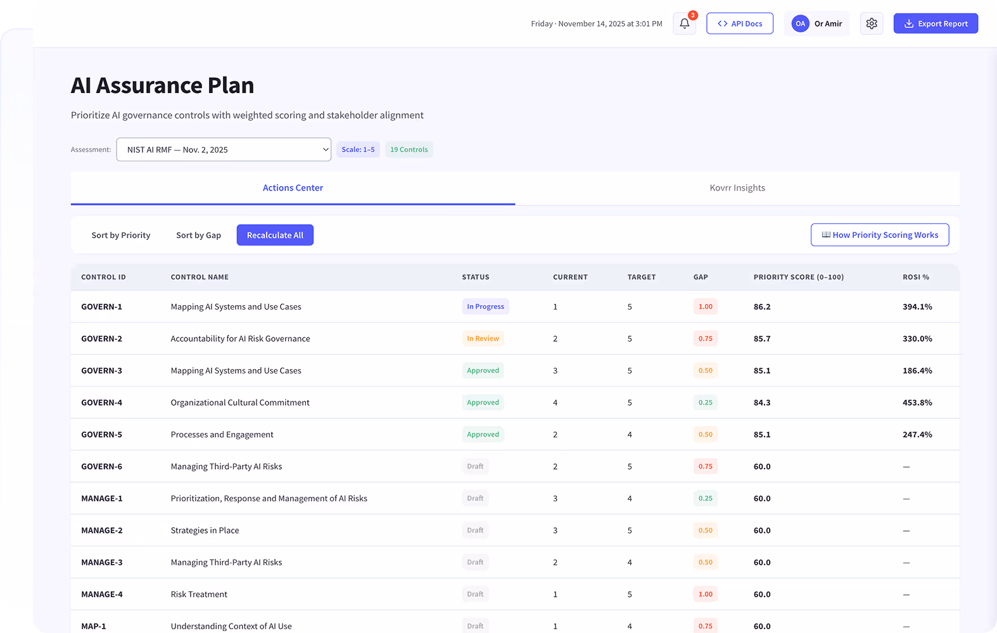Click the PRIORITY SCORE (0–100) header
This screenshot has width=997, height=633.
(x=799, y=277)
